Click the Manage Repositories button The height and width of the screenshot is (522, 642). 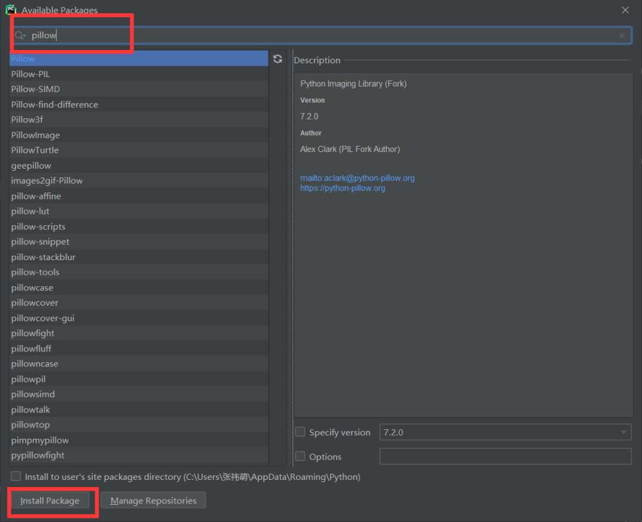click(153, 501)
